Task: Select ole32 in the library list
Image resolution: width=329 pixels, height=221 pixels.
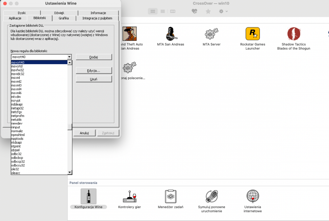Action: click(x=39, y=169)
